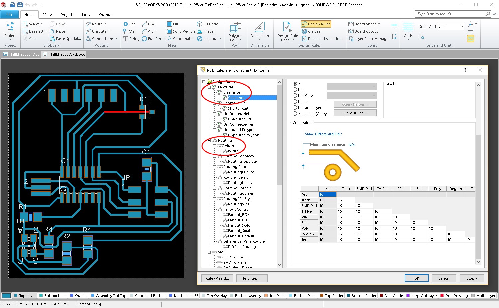499x308 pixels.
Task: Open the Tools ribbon tab
Action: pos(85,15)
